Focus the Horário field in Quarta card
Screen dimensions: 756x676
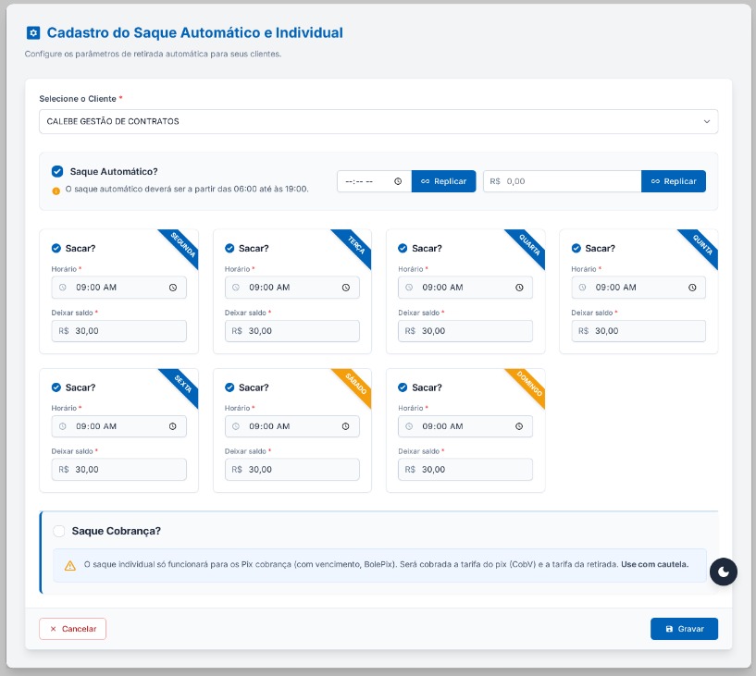[x=465, y=288]
